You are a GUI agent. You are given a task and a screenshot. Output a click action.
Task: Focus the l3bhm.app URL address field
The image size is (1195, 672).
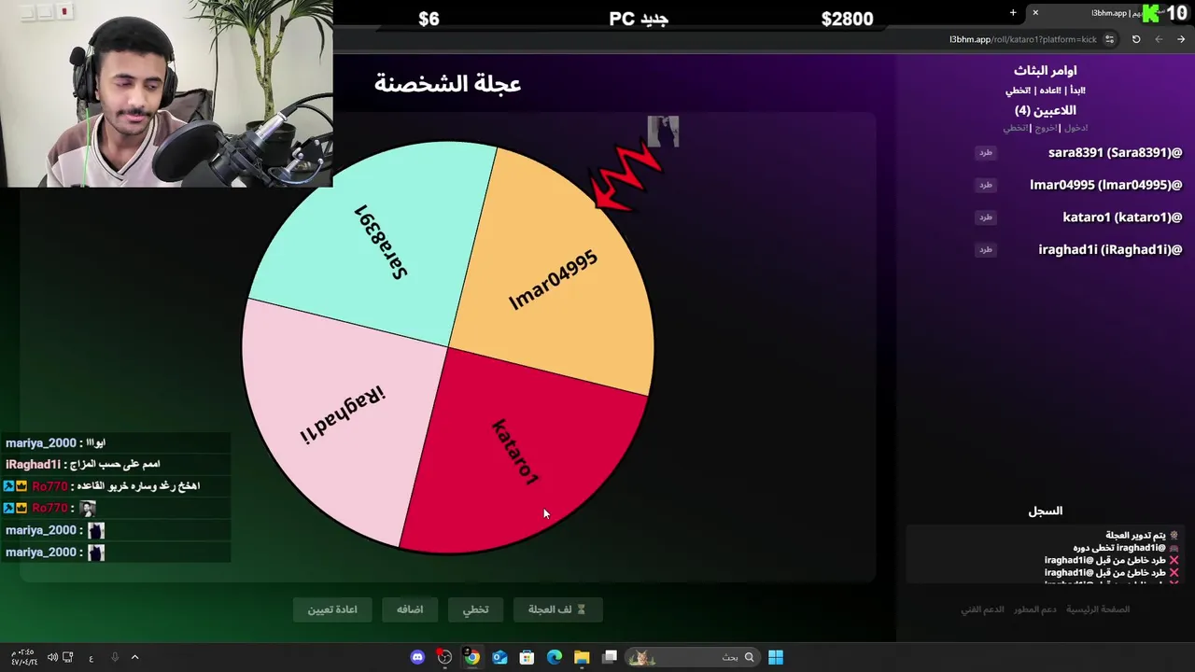1022,39
